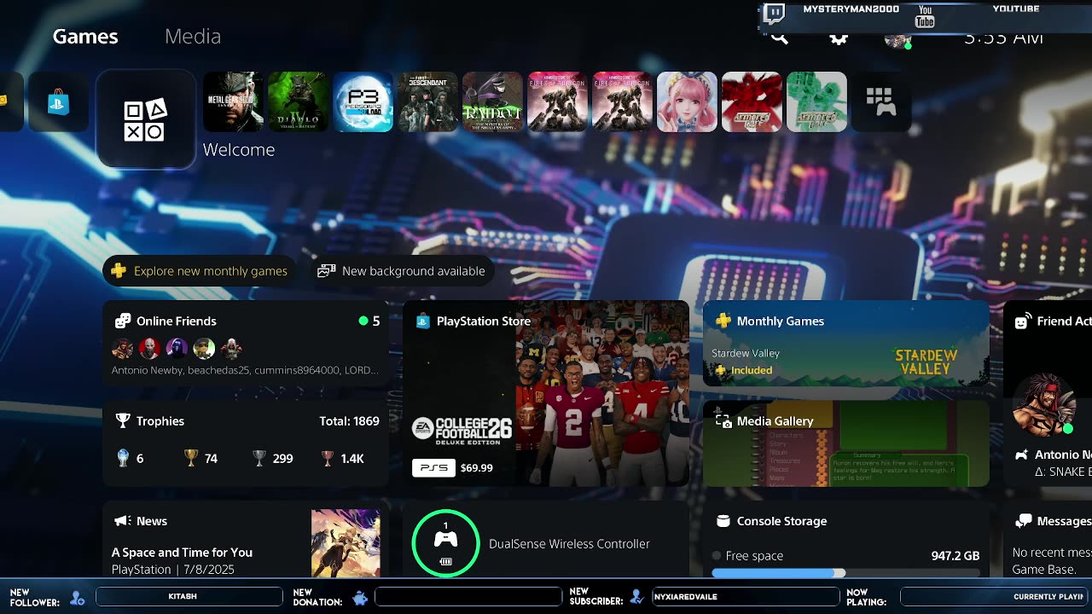Screen dimensions: 1092x614
Task: Launch Persona 3 Reload tile
Action: (363, 102)
